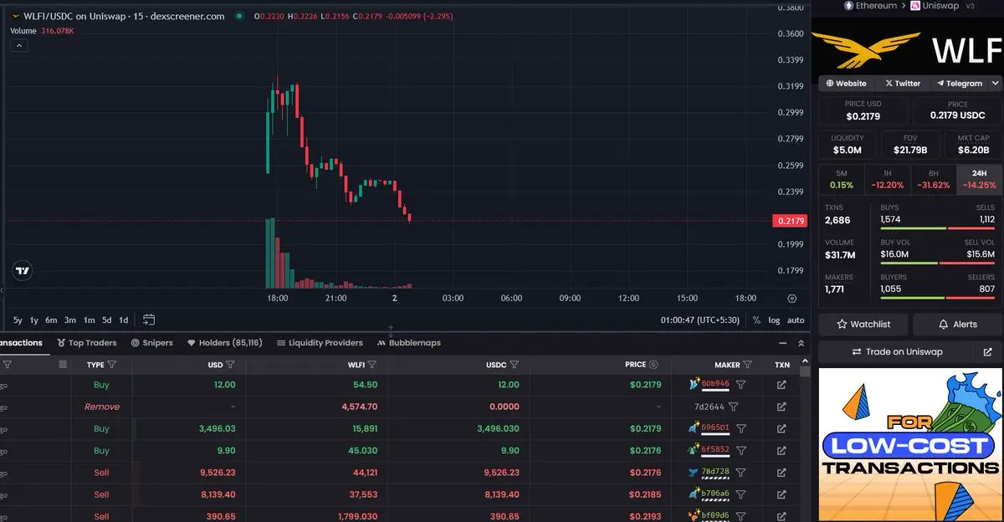Select the 6m chart range
1004x522 pixels.
(x=52, y=320)
